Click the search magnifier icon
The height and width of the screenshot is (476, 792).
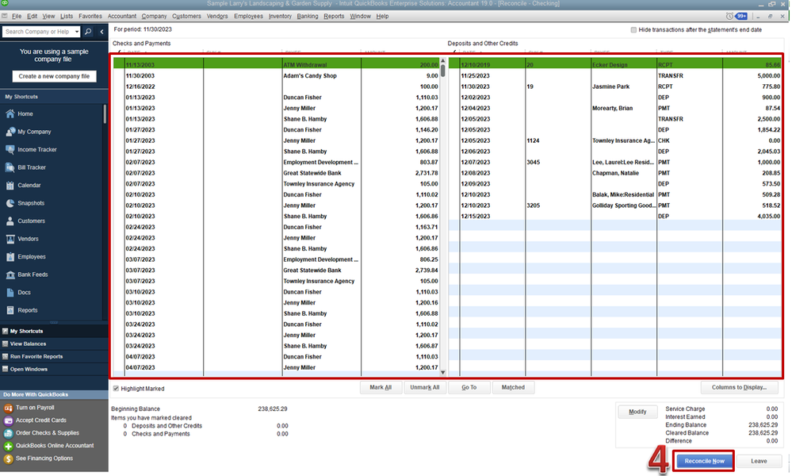pos(88,31)
